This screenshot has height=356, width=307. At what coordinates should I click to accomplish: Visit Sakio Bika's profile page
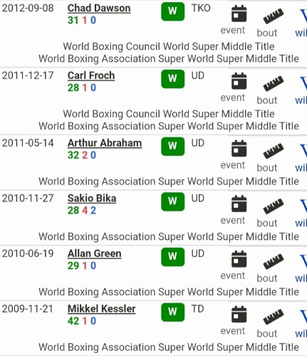tap(92, 199)
